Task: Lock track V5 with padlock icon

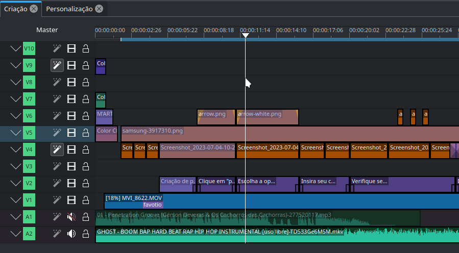Action: click(86, 133)
